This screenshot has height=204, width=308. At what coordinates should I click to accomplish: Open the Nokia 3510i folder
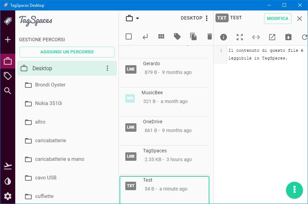67,103
